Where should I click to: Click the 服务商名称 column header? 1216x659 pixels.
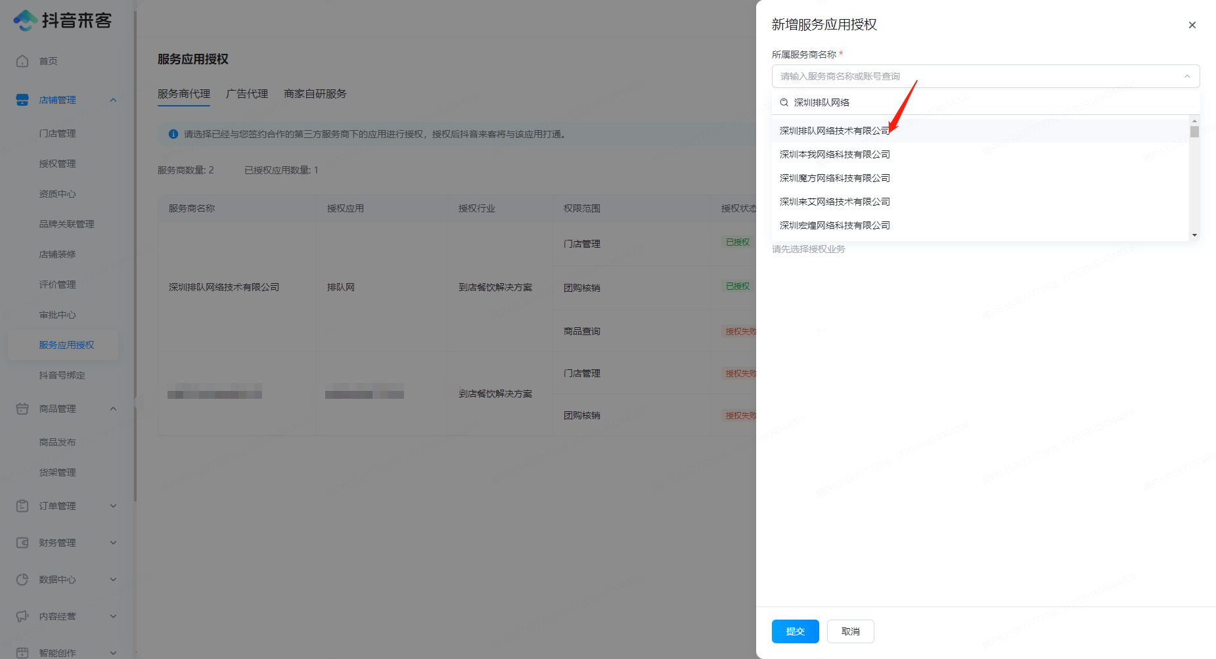pyautogui.click(x=192, y=208)
